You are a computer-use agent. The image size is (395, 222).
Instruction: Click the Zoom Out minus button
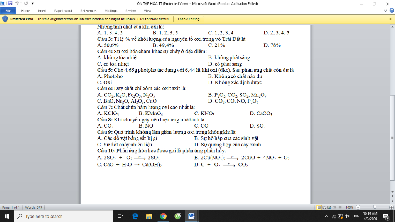click(358, 207)
